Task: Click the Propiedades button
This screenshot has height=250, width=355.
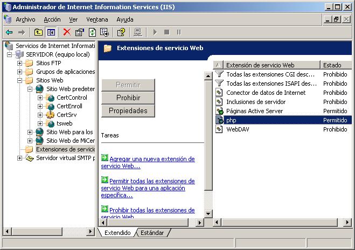Action: point(128,111)
